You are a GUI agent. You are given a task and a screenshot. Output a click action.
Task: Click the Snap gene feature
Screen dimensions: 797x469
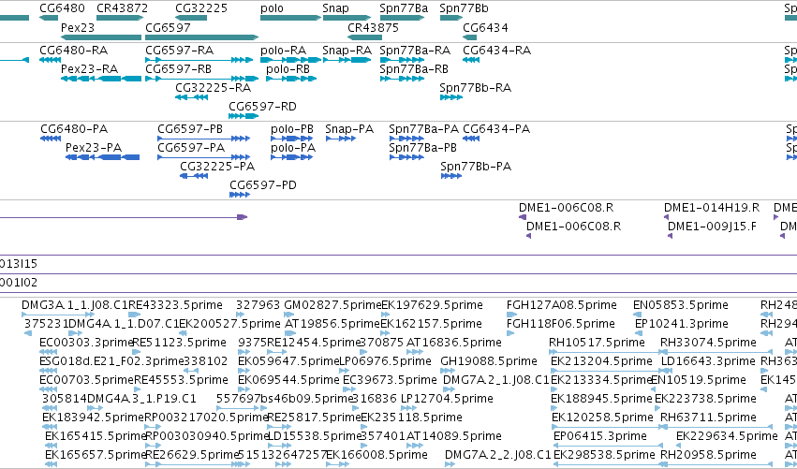click(x=347, y=19)
